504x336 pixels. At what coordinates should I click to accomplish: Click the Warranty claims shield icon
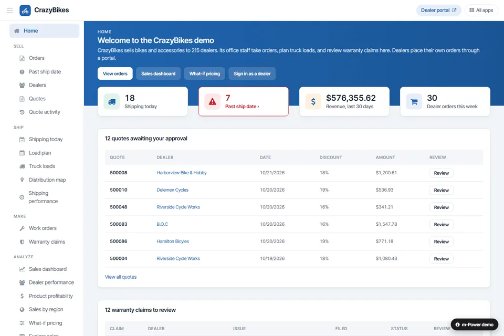coord(22,242)
